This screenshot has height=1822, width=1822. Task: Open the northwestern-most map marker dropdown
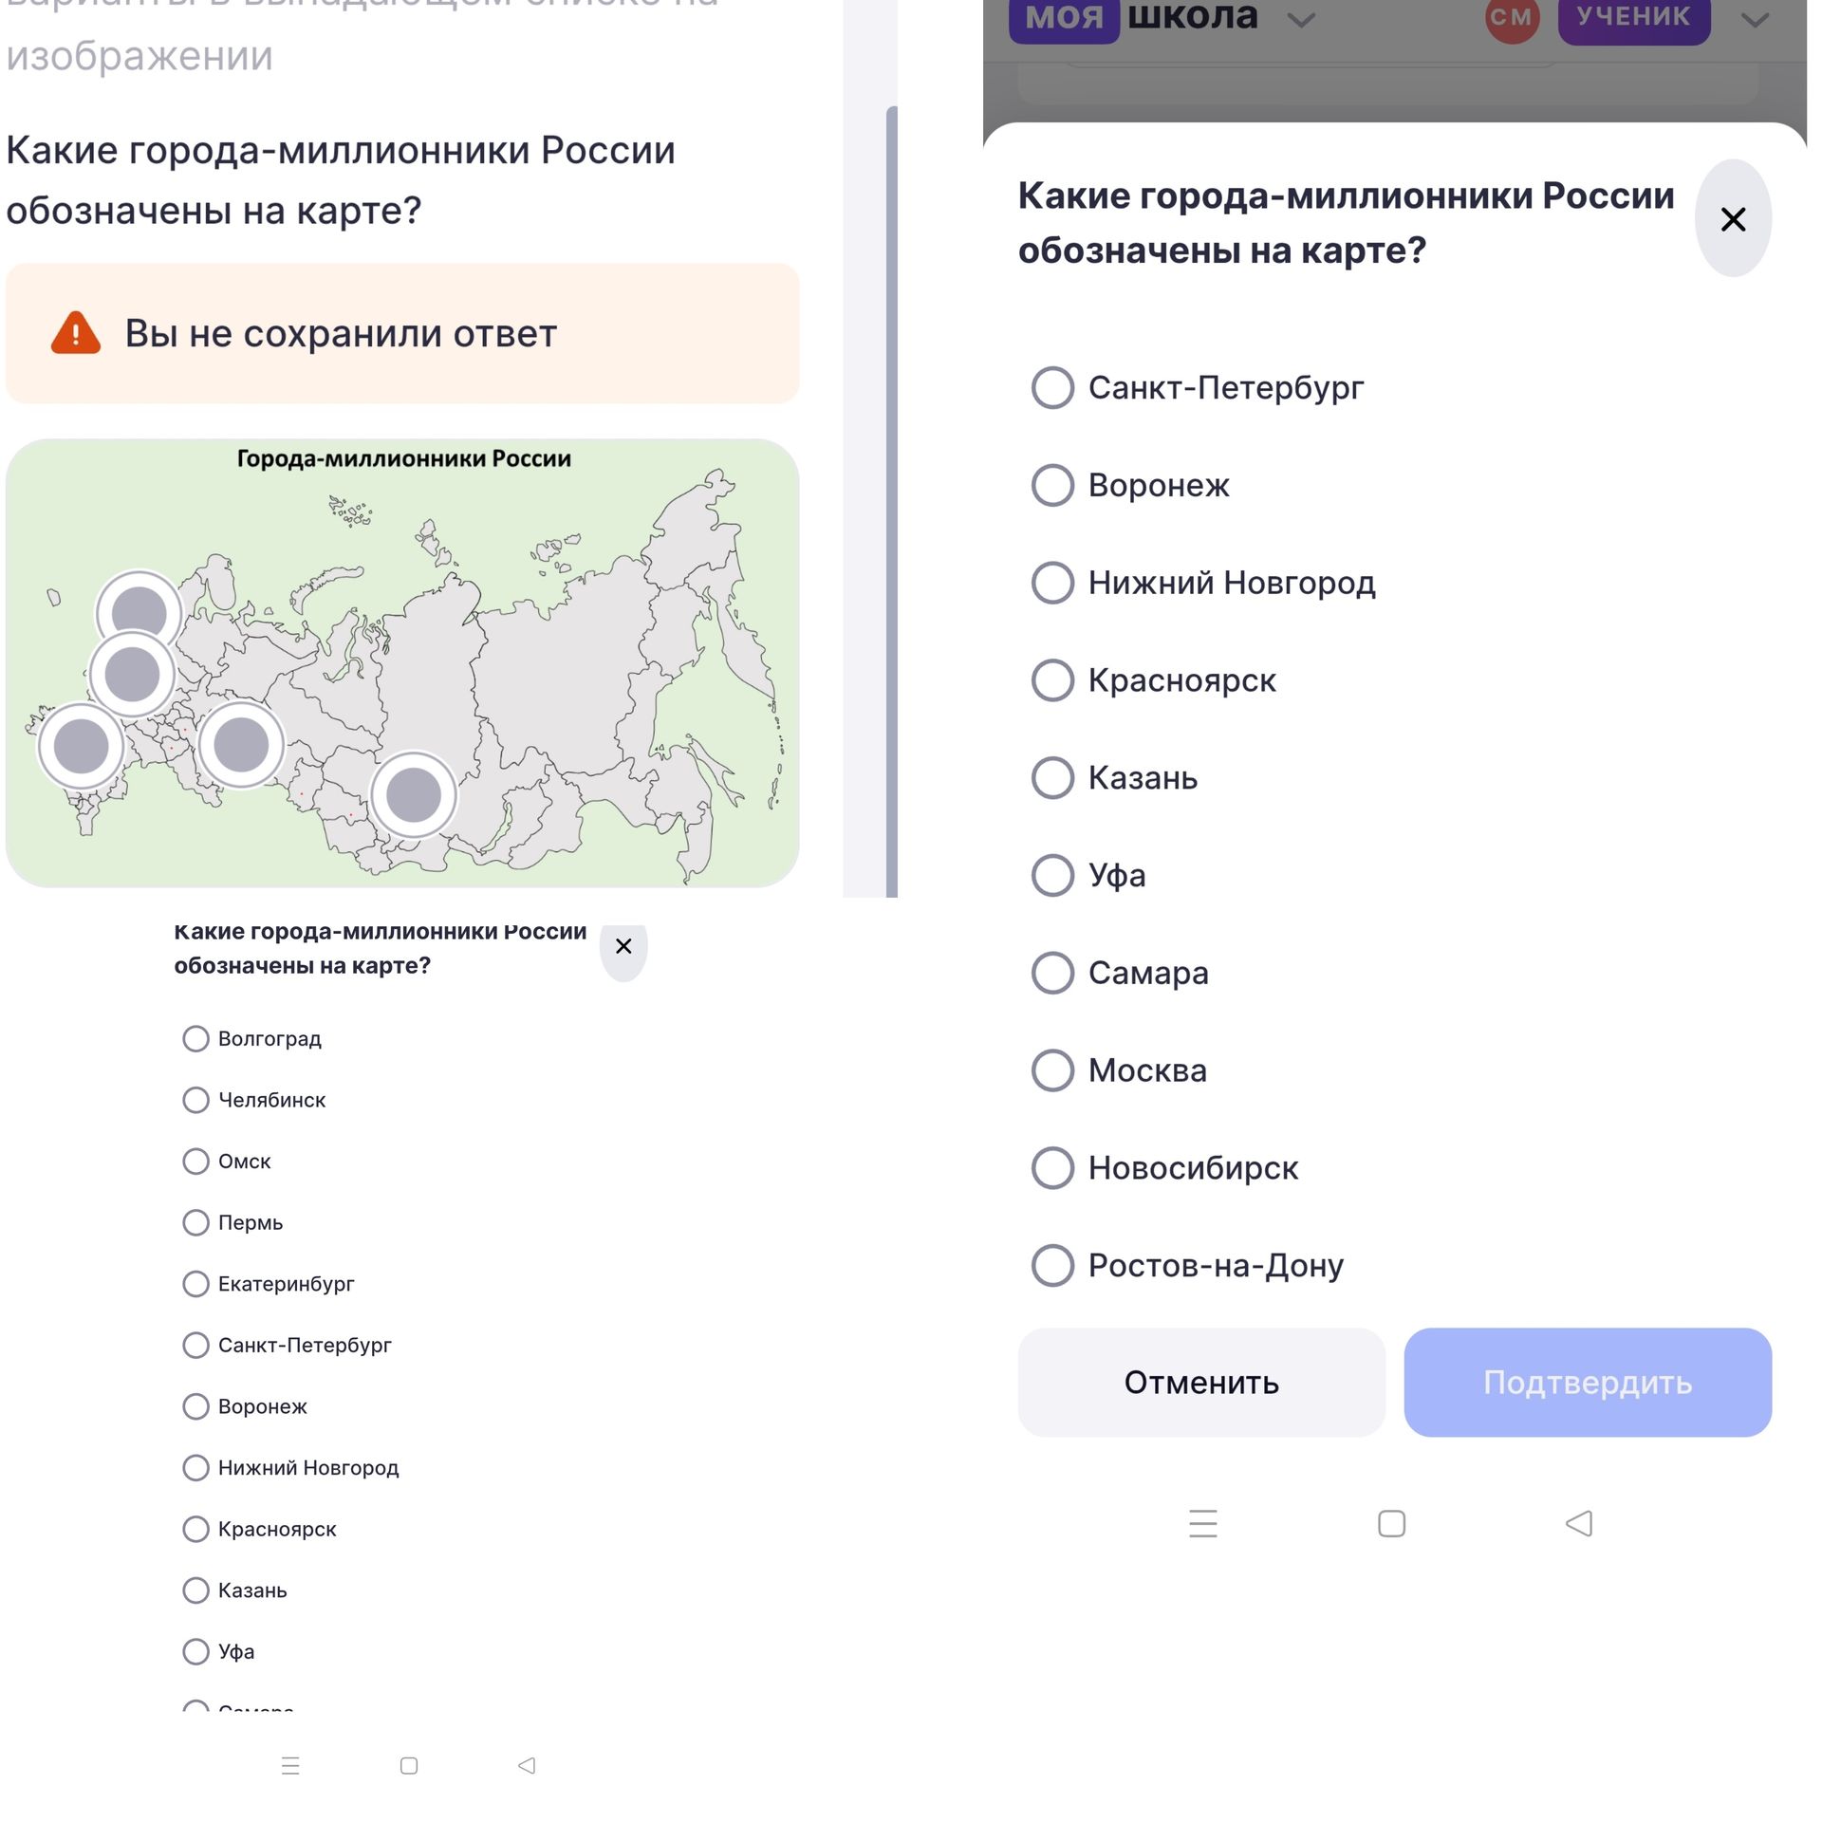pyautogui.click(x=139, y=612)
